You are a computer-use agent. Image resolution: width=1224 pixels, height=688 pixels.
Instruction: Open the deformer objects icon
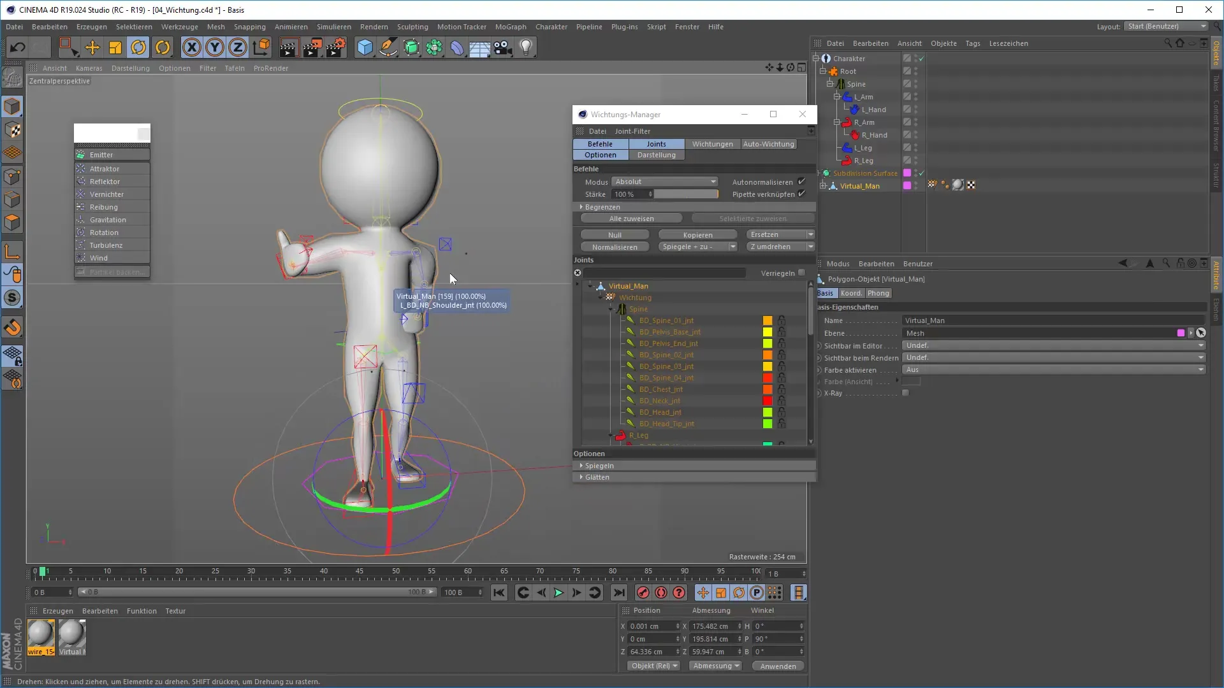point(457,47)
